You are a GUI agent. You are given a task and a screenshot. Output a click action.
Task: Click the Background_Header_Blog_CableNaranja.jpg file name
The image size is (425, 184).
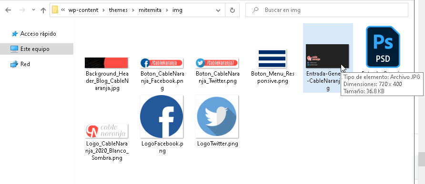(107, 81)
